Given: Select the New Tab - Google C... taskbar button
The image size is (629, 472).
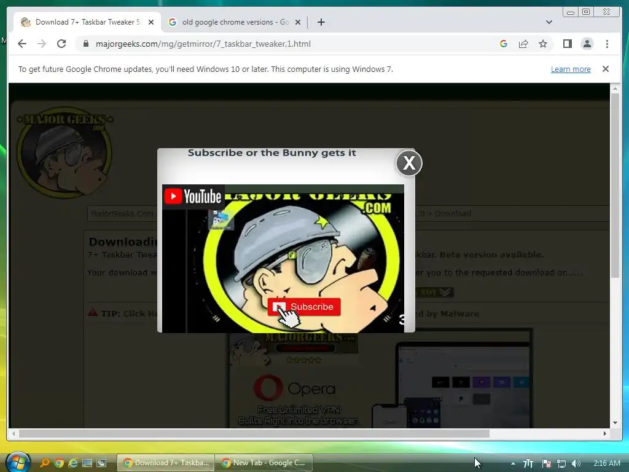Looking at the screenshot, I should (x=264, y=463).
